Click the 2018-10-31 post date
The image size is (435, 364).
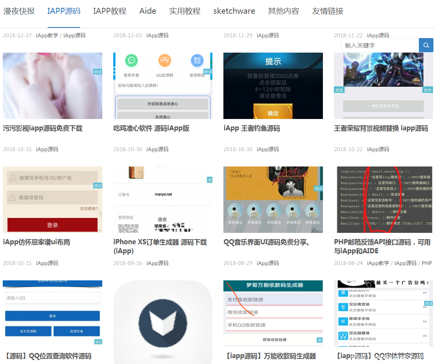pyautogui.click(x=17, y=149)
